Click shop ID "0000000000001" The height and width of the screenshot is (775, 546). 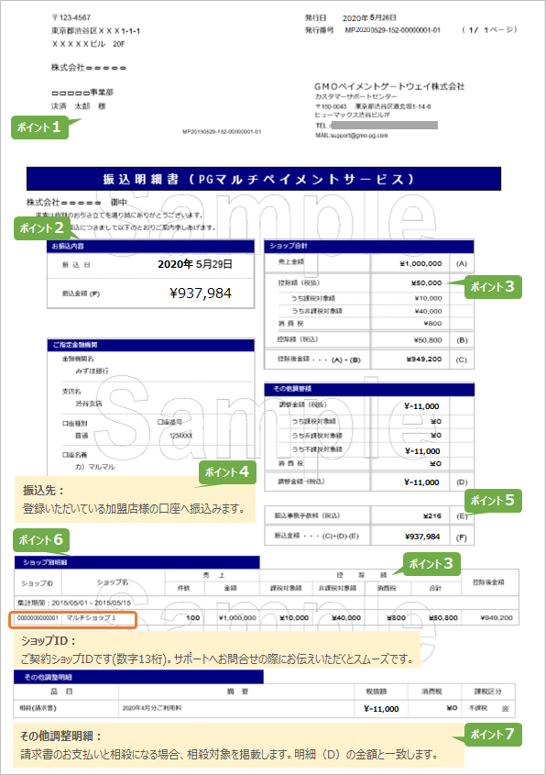coord(38,618)
